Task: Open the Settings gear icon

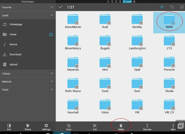Action: 46,126
